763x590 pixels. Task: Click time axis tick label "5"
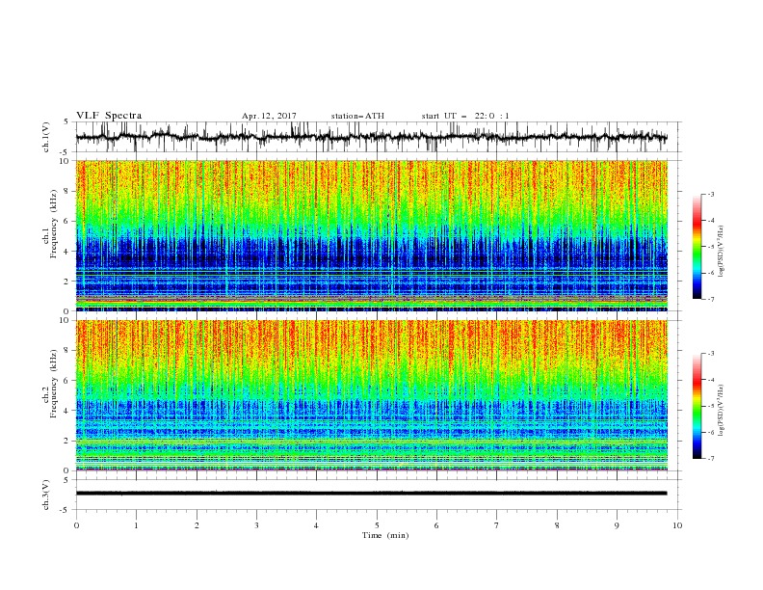377,525
